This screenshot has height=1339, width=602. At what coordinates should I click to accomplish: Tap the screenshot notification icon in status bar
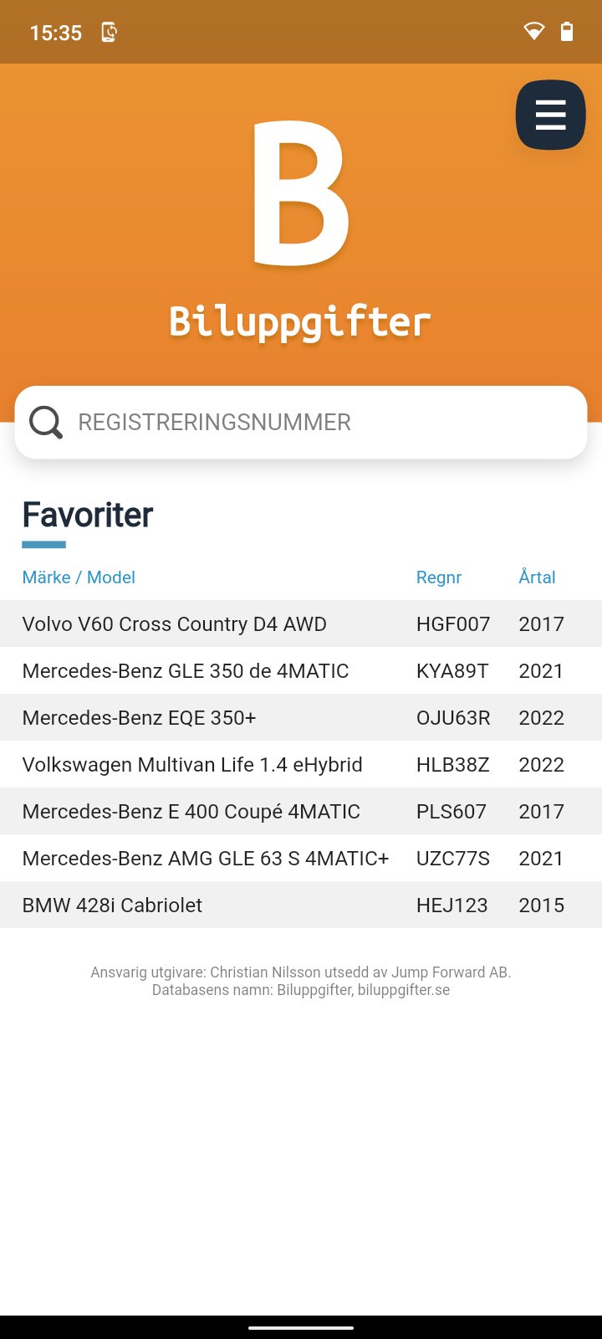[109, 33]
